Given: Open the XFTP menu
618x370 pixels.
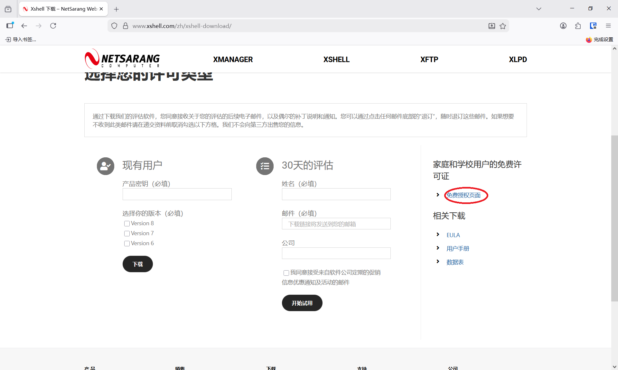Looking at the screenshot, I should point(429,60).
